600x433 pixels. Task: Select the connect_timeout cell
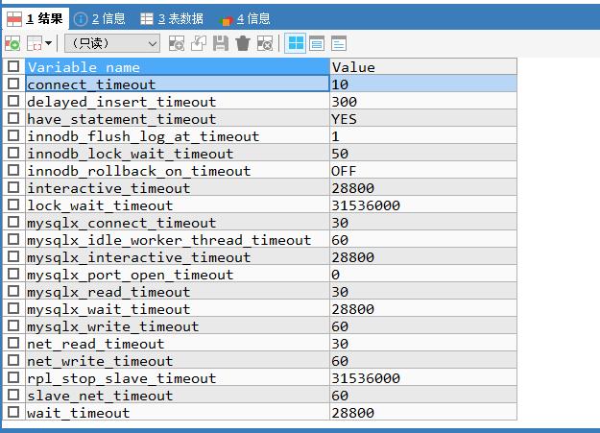point(178,84)
